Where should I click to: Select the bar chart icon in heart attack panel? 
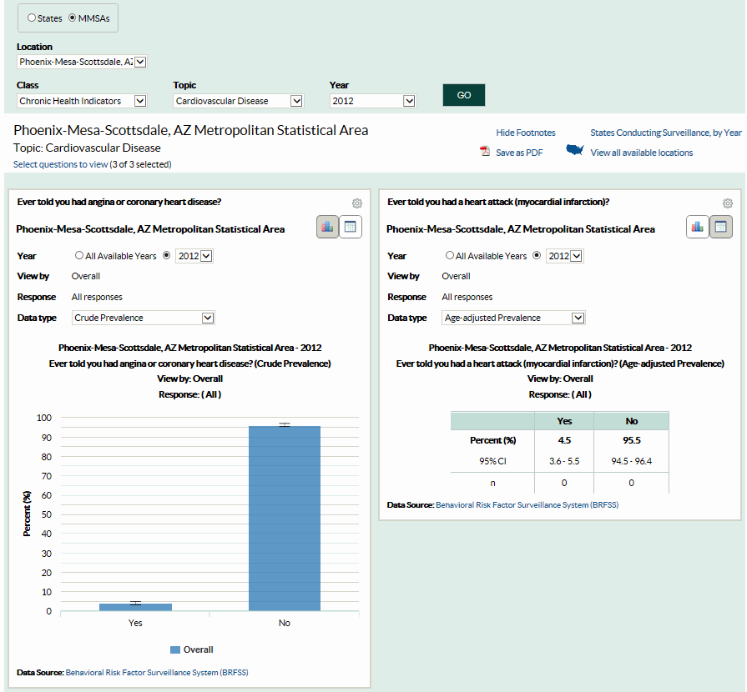pyautogui.click(x=698, y=227)
